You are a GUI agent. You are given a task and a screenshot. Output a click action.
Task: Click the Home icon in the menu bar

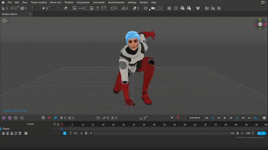pyautogui.click(x=3, y=2)
